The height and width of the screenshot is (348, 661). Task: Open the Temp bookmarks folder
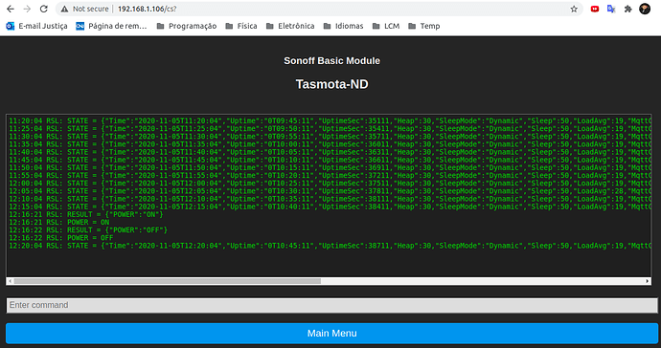pos(424,26)
